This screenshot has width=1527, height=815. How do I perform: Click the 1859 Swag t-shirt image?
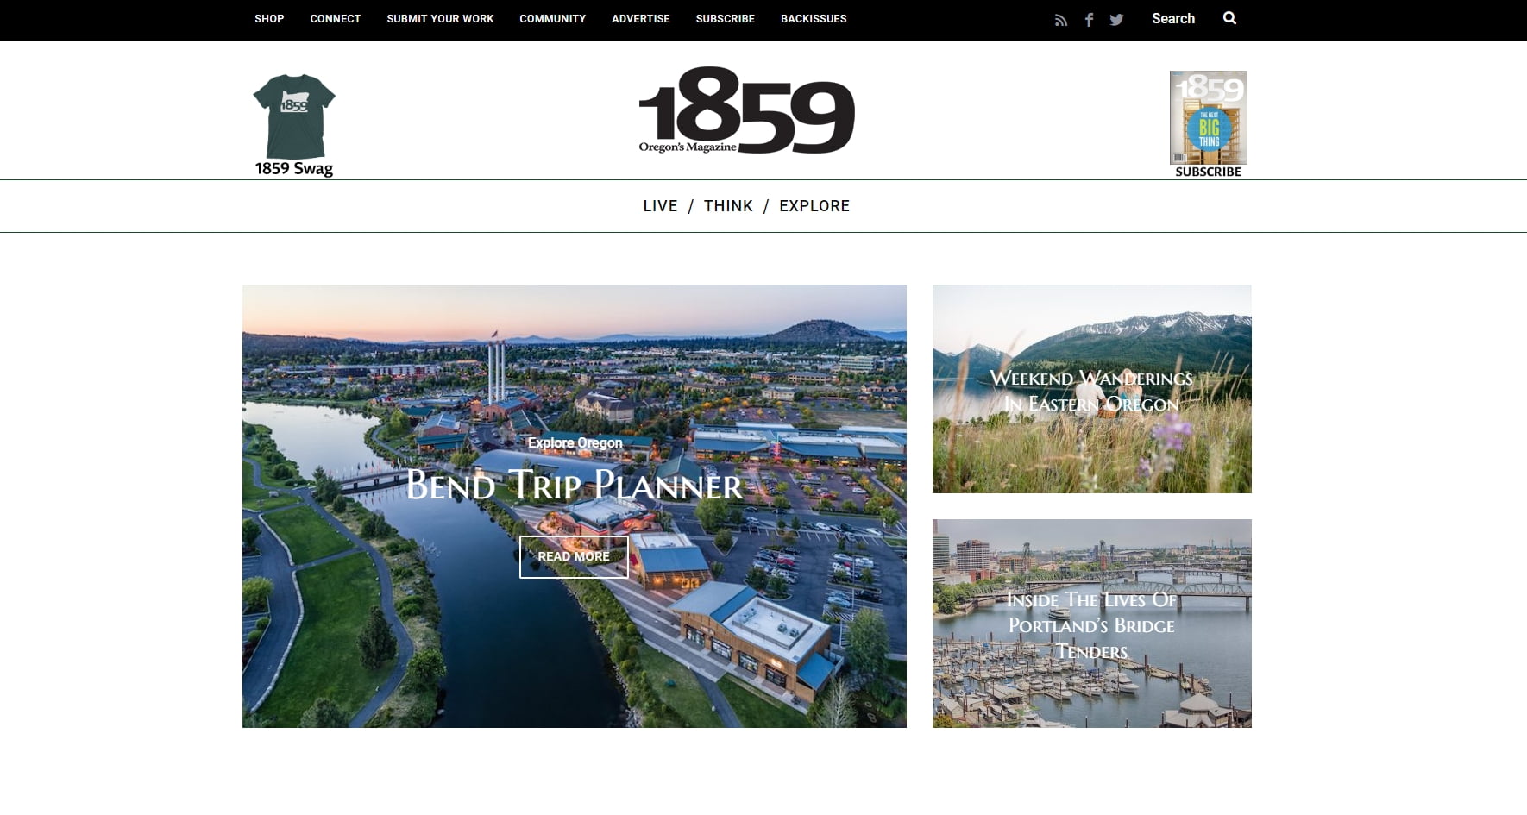(294, 116)
